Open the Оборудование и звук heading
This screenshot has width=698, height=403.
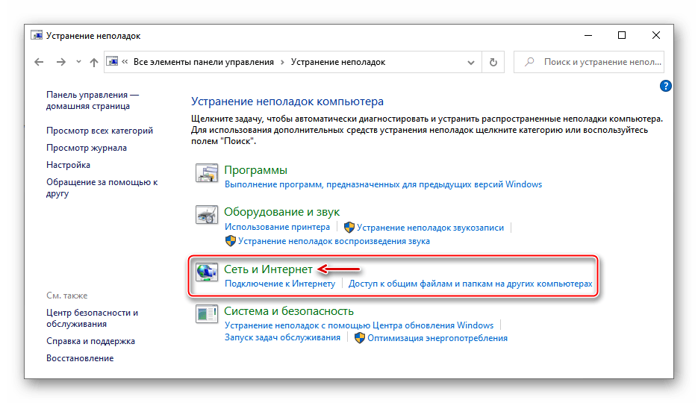[x=281, y=212]
